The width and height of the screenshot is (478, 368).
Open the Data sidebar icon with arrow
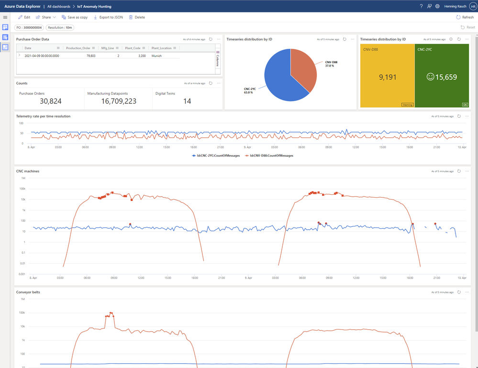(5, 27)
